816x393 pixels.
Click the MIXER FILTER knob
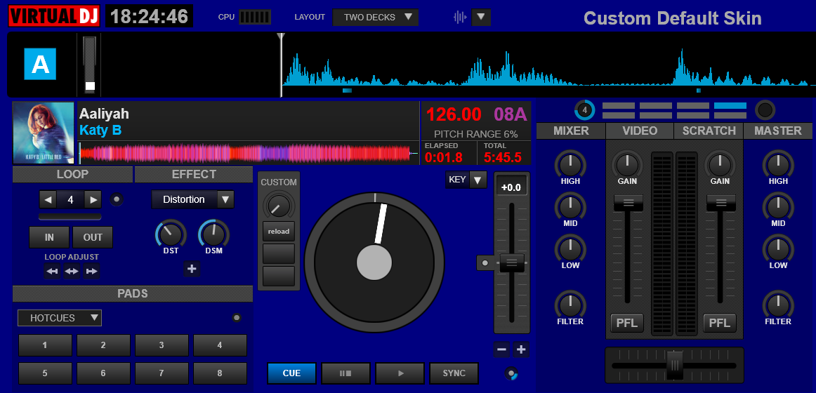(x=570, y=305)
